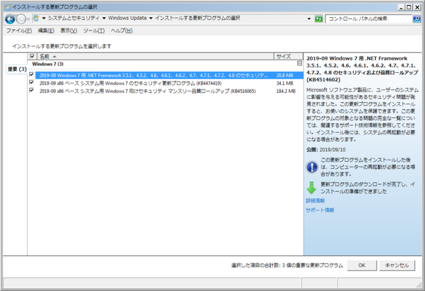Image resolution: width=425 pixels, height=291 pixels.
Task: Open the ファイル(F) menu
Action: pos(19,30)
